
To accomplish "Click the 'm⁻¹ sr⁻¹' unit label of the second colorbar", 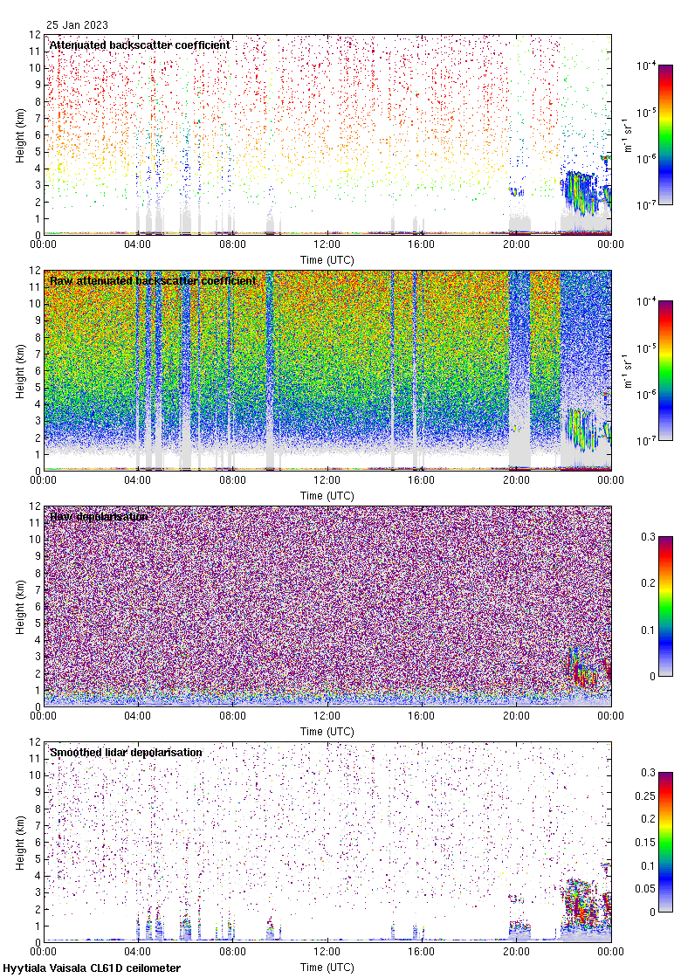I will coord(628,370).
